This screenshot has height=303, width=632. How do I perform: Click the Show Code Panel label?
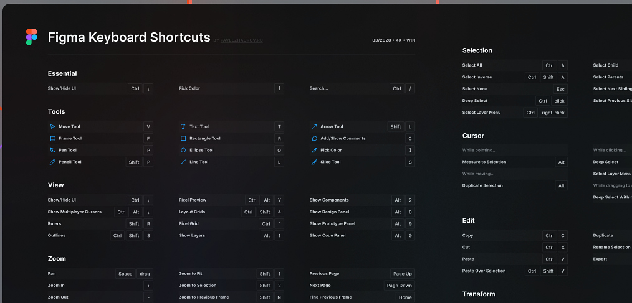(328, 235)
